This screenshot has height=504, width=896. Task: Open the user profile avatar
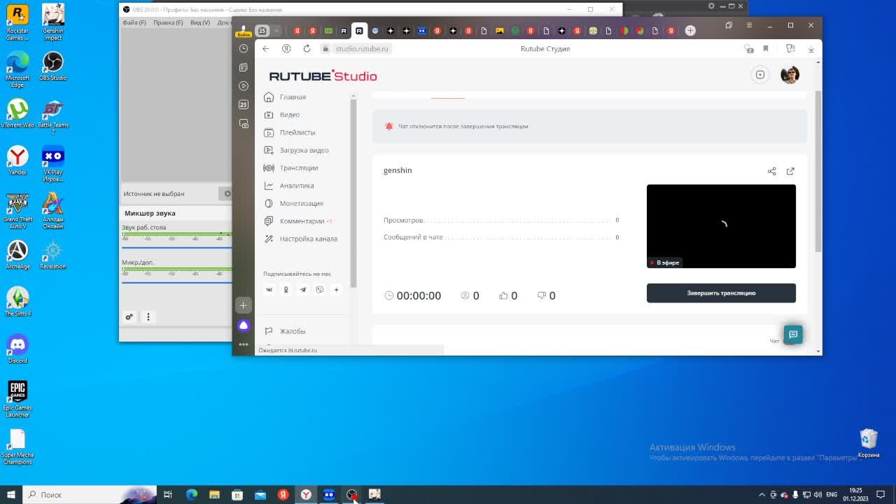(790, 75)
